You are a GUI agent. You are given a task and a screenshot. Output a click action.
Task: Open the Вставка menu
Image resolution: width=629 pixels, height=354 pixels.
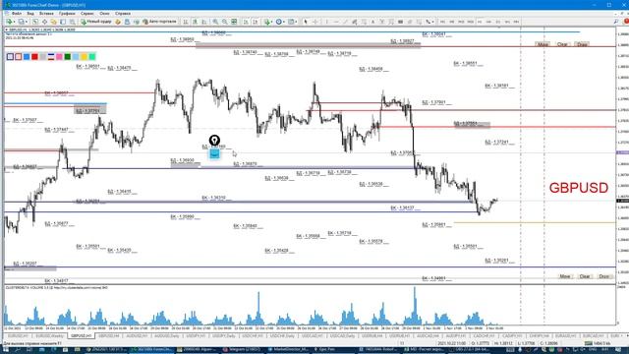click(x=46, y=14)
